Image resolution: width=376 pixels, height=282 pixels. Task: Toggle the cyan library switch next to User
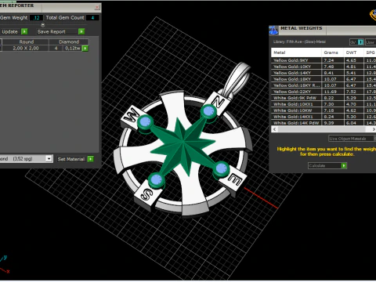[x=360, y=42]
